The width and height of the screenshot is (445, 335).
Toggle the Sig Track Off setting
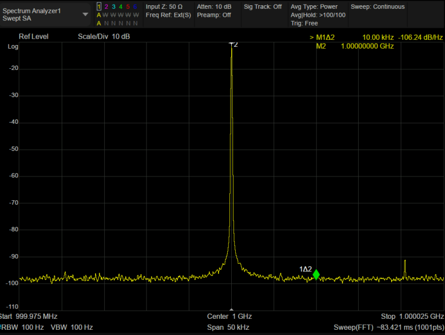coord(262,7)
